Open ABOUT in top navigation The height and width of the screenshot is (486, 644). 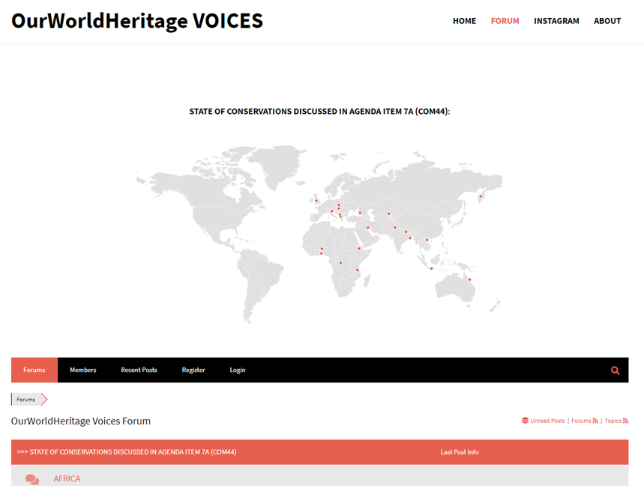pyautogui.click(x=607, y=21)
